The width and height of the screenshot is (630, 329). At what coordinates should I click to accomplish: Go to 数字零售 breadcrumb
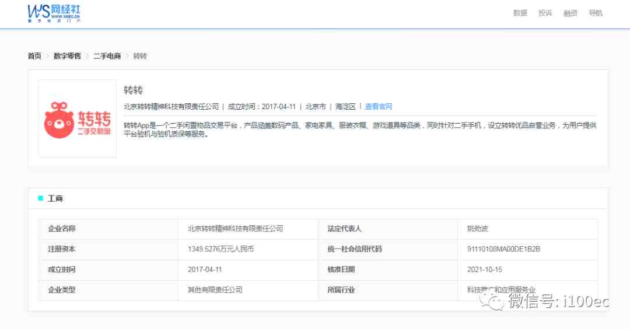[x=68, y=56]
